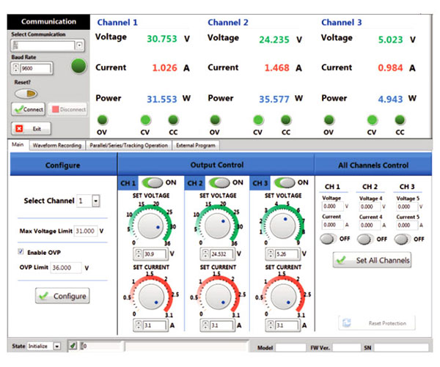
Task: Click the CH 3 SET VOLTAGE knob
Action: 282,226
